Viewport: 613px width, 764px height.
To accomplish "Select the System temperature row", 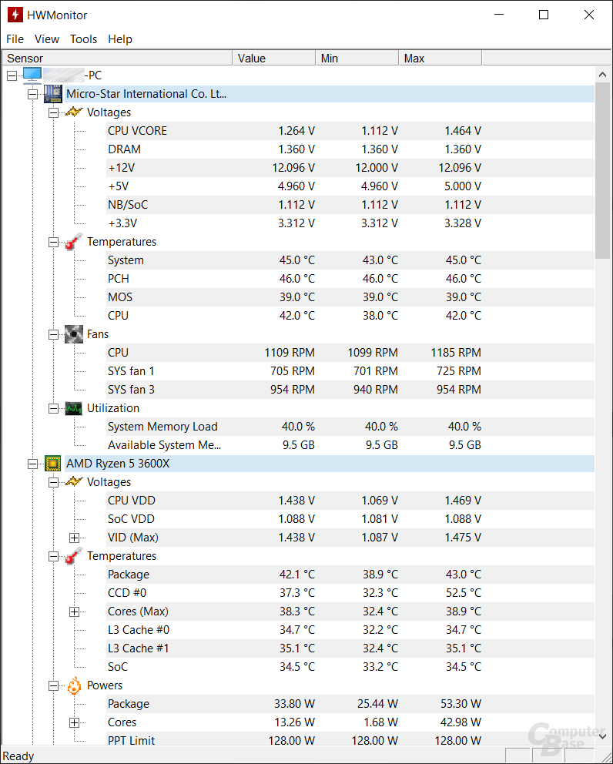I will pyautogui.click(x=350, y=260).
